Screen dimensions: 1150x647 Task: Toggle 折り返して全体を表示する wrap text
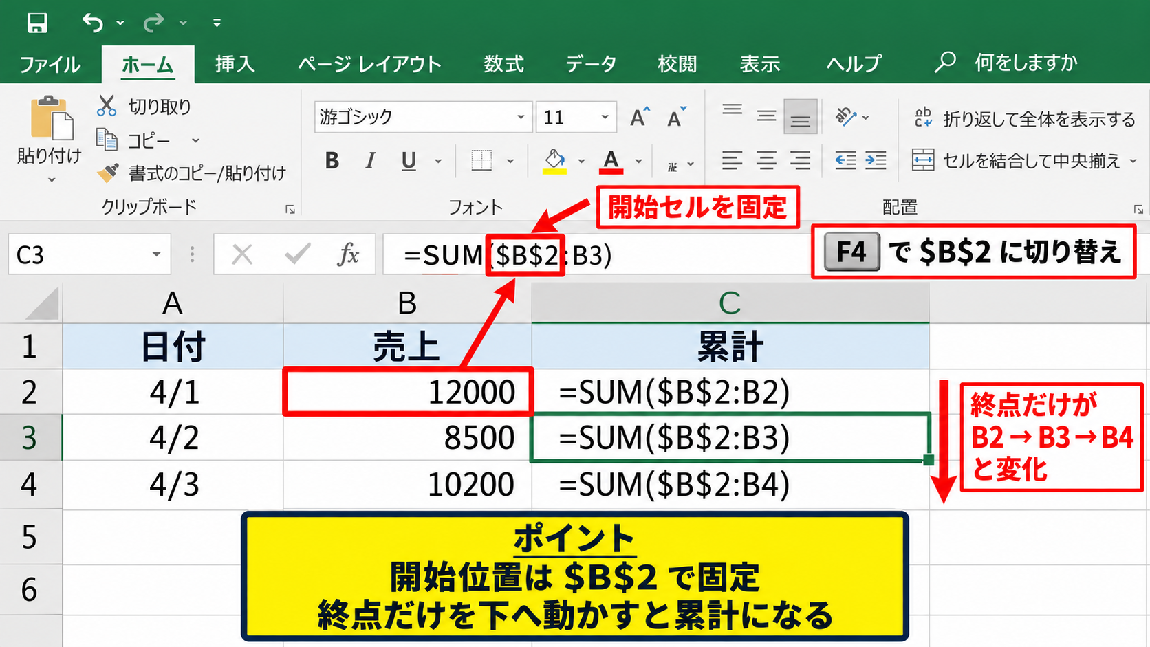[1024, 119]
